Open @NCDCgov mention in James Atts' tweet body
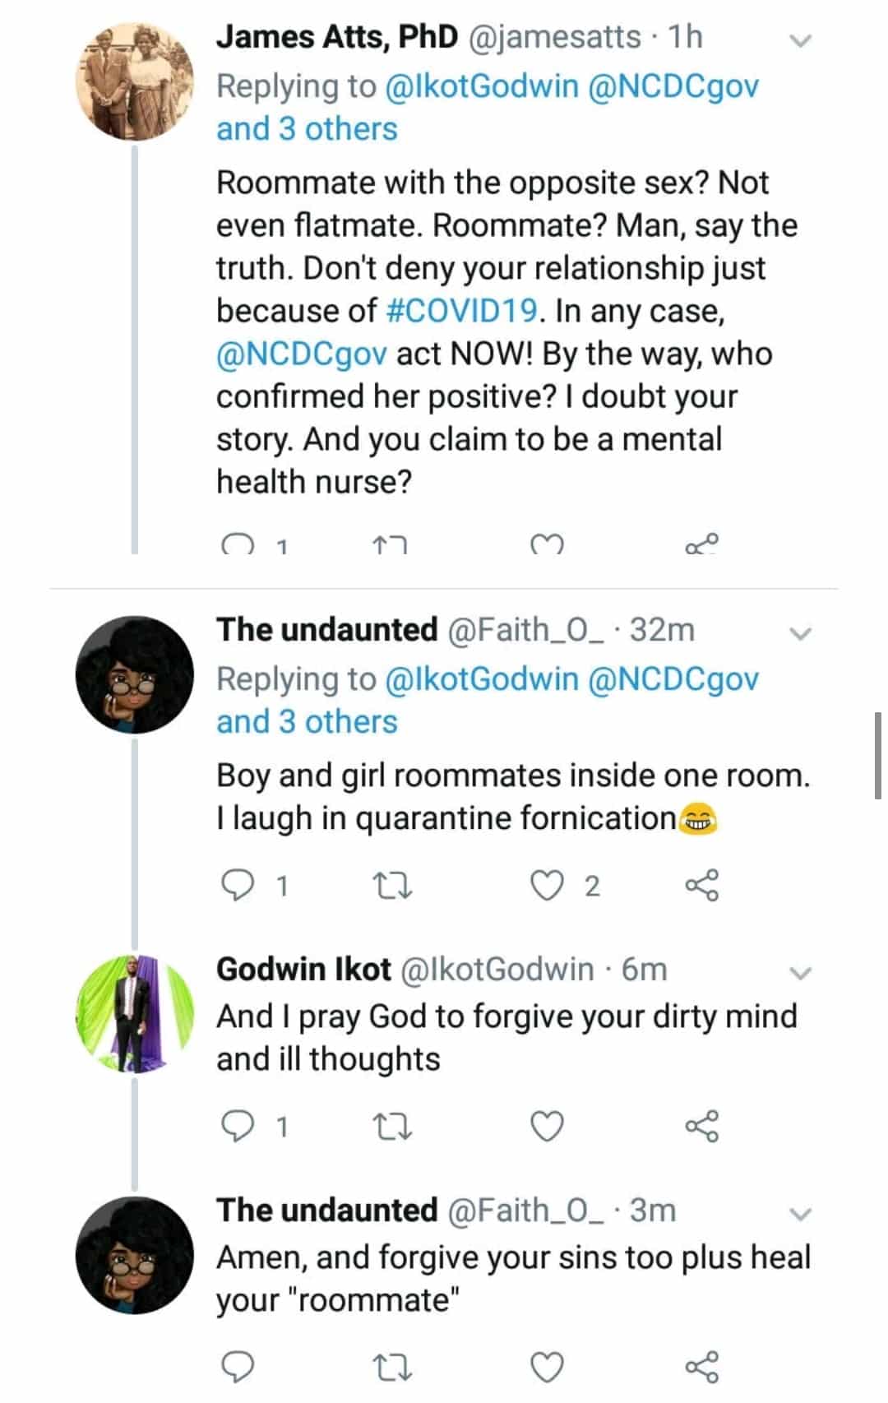 pos(301,354)
